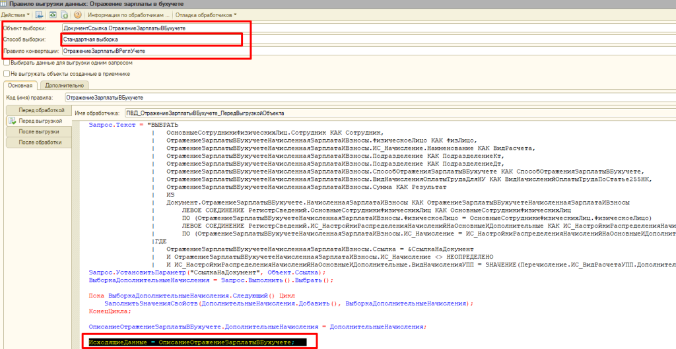Open the После выгрузки handler tab

[x=39, y=131]
